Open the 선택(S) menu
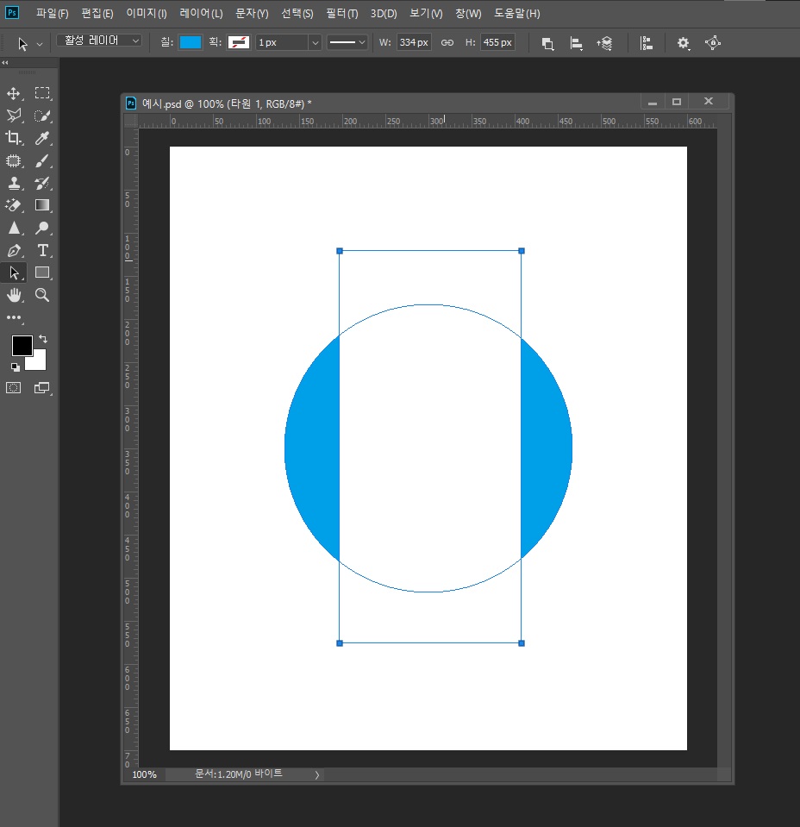 pyautogui.click(x=297, y=14)
